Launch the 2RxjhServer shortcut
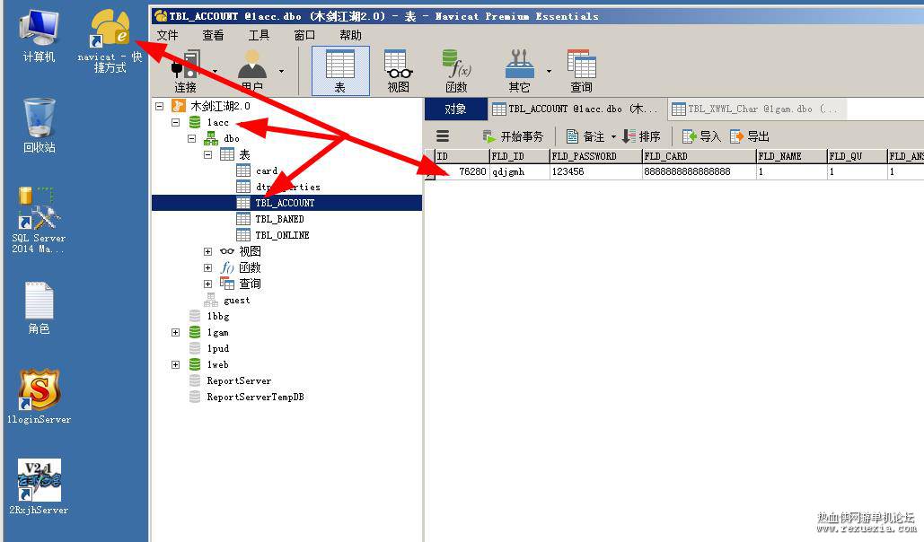Screen dimensions: 924x542 (x=39, y=486)
